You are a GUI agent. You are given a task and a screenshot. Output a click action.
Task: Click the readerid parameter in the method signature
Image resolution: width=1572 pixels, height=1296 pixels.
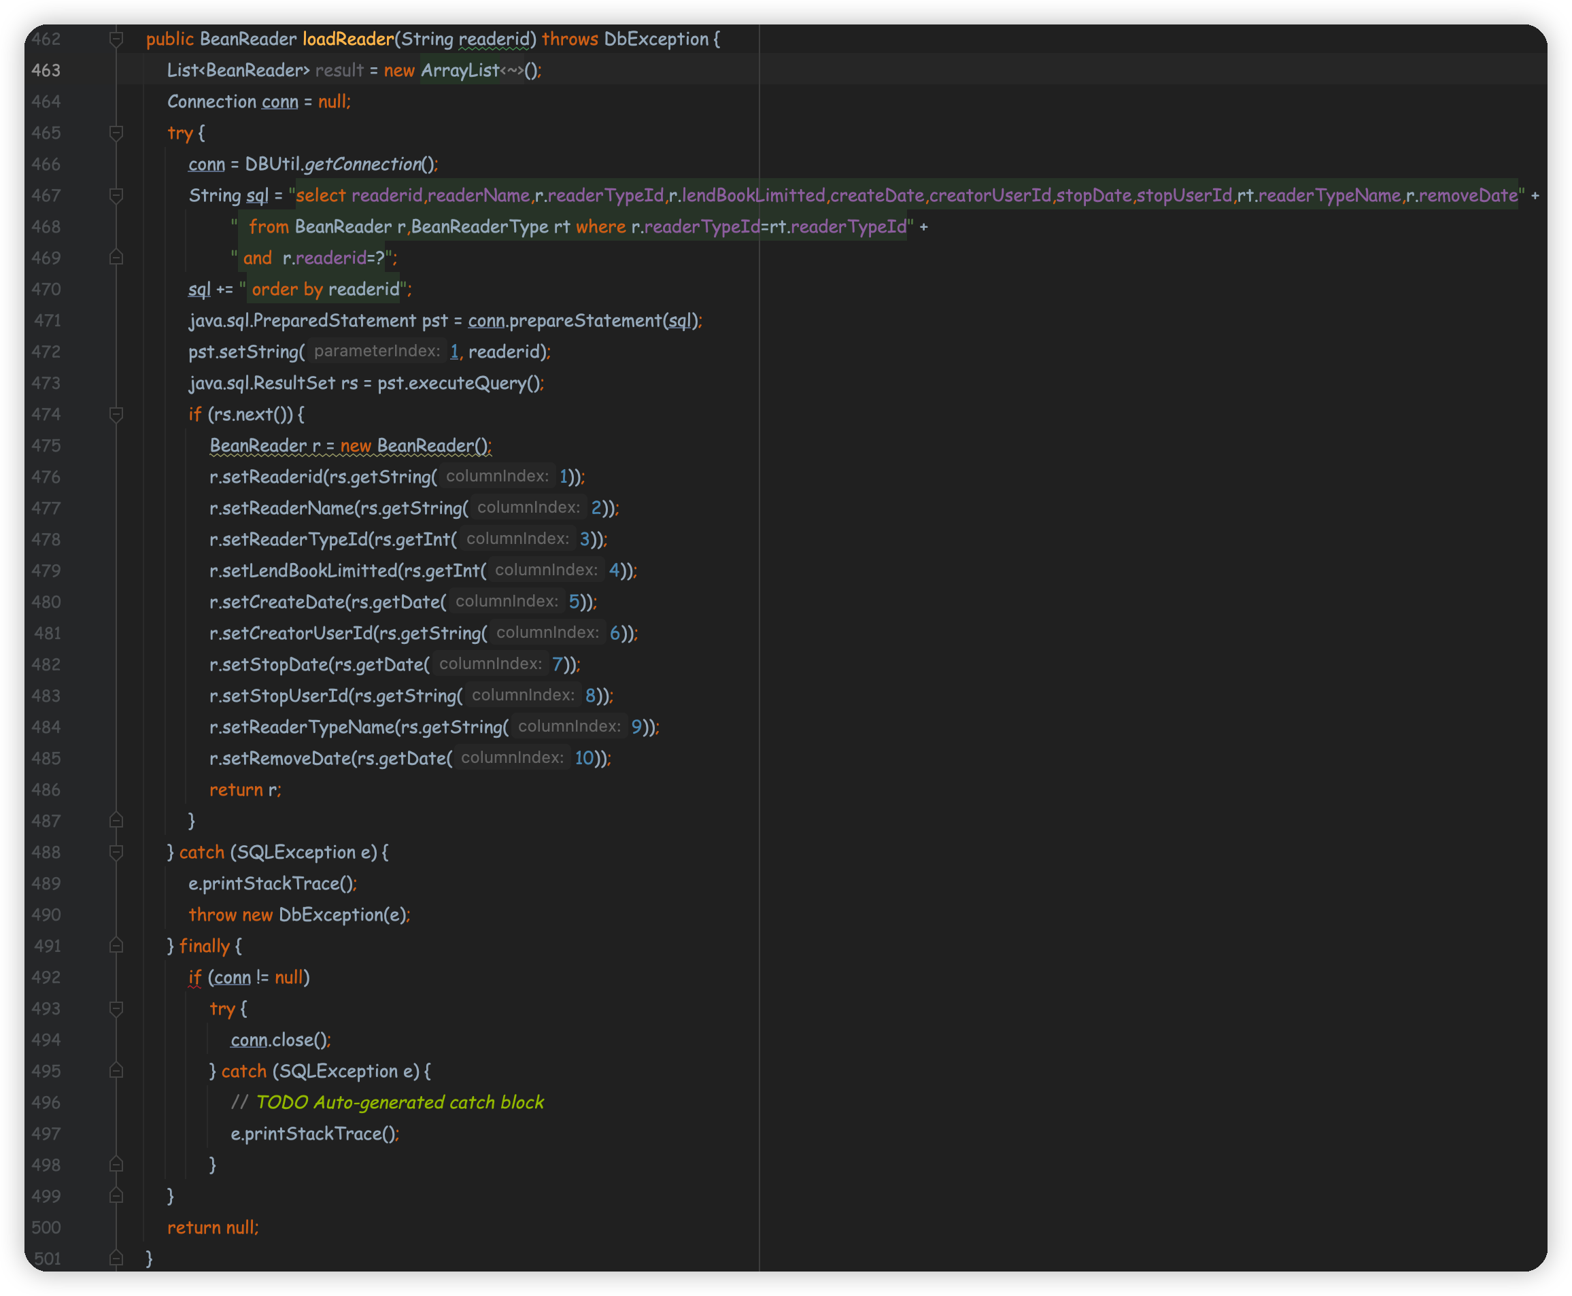[494, 39]
